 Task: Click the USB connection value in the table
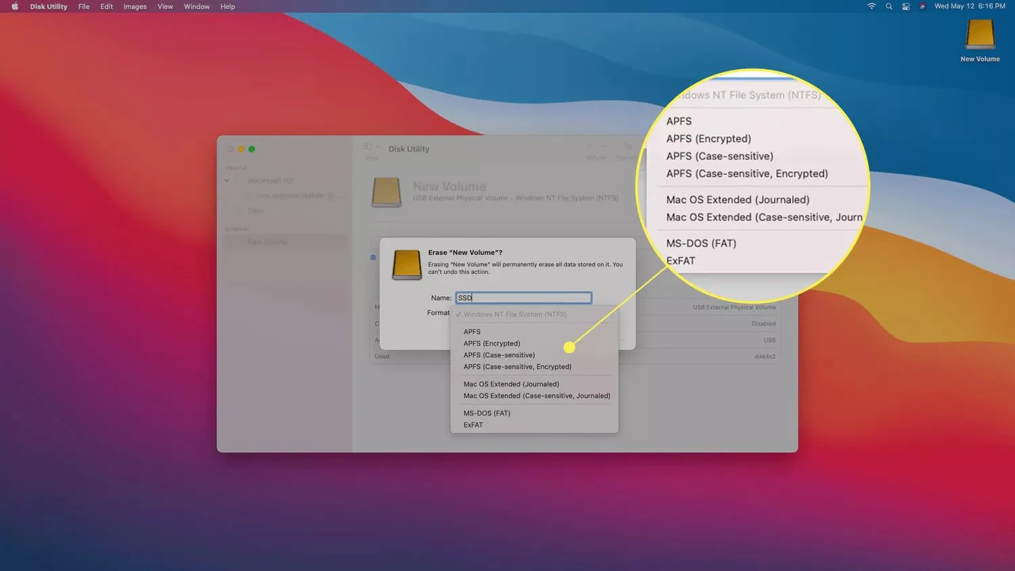(x=769, y=340)
